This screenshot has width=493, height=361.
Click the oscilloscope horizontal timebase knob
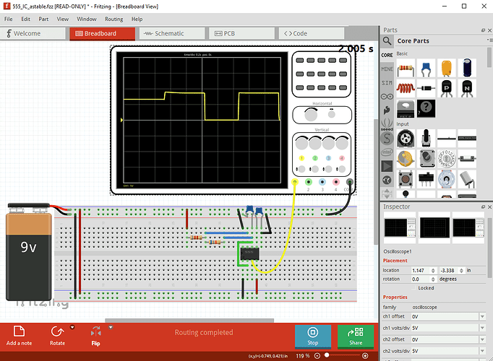click(x=311, y=115)
